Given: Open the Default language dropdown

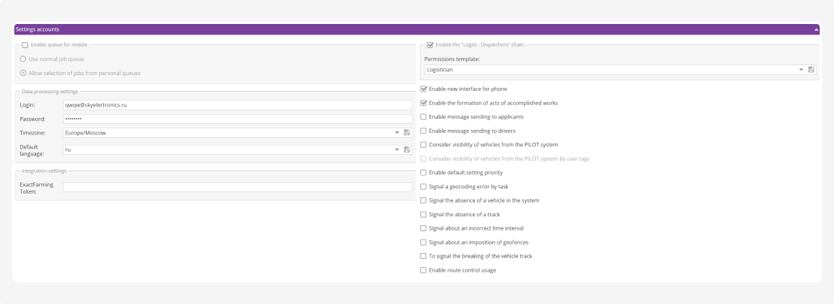Looking at the screenshot, I should click(397, 149).
